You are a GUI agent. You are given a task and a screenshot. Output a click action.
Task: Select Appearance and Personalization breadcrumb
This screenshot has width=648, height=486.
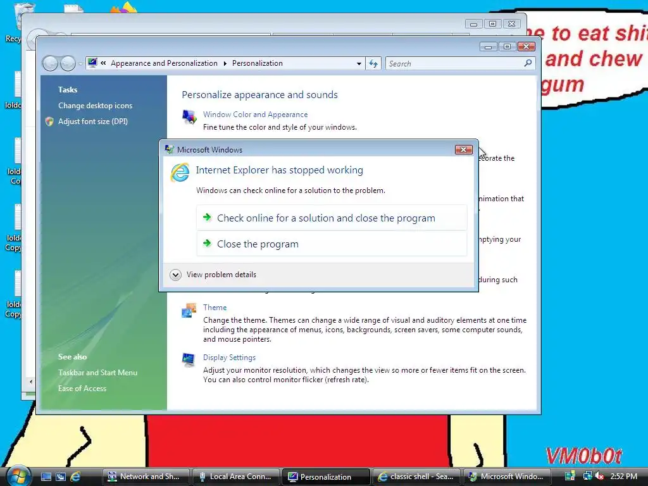pos(164,63)
